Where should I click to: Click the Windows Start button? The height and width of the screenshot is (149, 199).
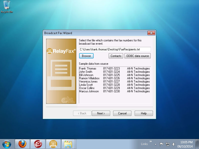7,144
